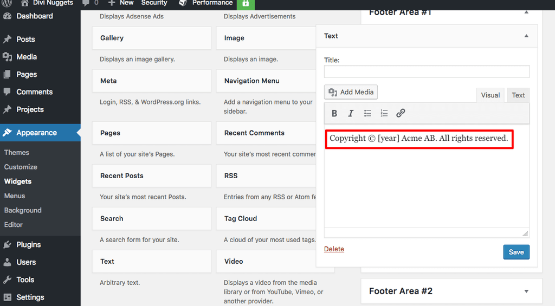Open the Themes submenu item
The width and height of the screenshot is (555, 306).
point(17,153)
